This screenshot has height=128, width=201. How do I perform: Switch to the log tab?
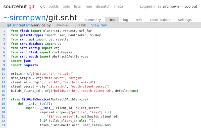point(125,20)
